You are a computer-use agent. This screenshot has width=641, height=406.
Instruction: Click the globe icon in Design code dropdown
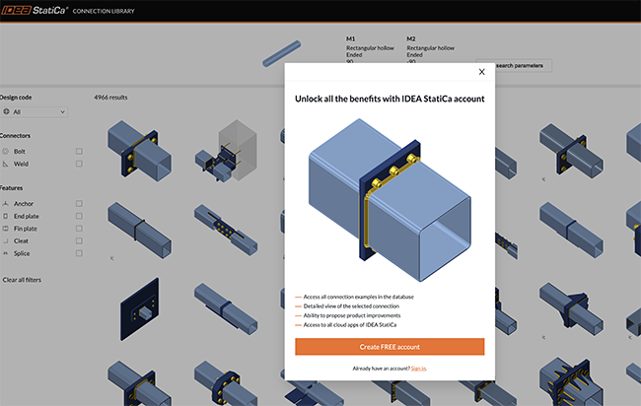[6, 111]
